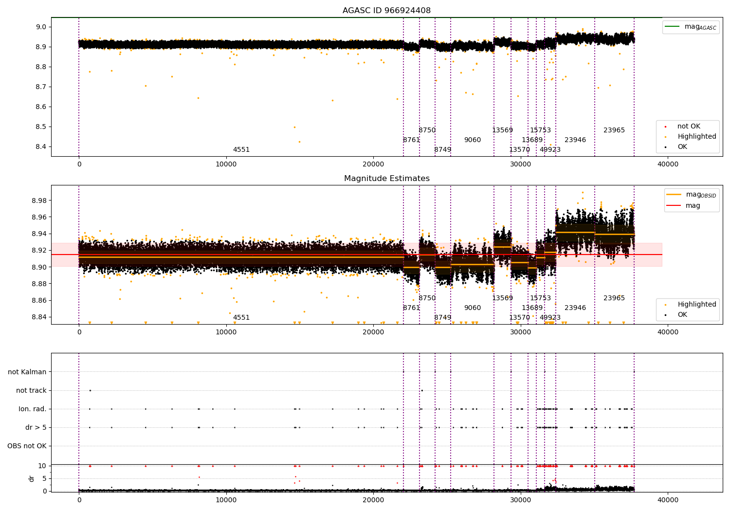Image resolution: width=730 pixels, height=511 pixels.
Task: Click x-axis tick '20000' under the bottom plot
Action: pyautogui.click(x=373, y=500)
